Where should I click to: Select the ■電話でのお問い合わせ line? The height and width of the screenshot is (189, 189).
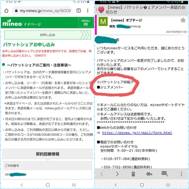tap(115, 142)
